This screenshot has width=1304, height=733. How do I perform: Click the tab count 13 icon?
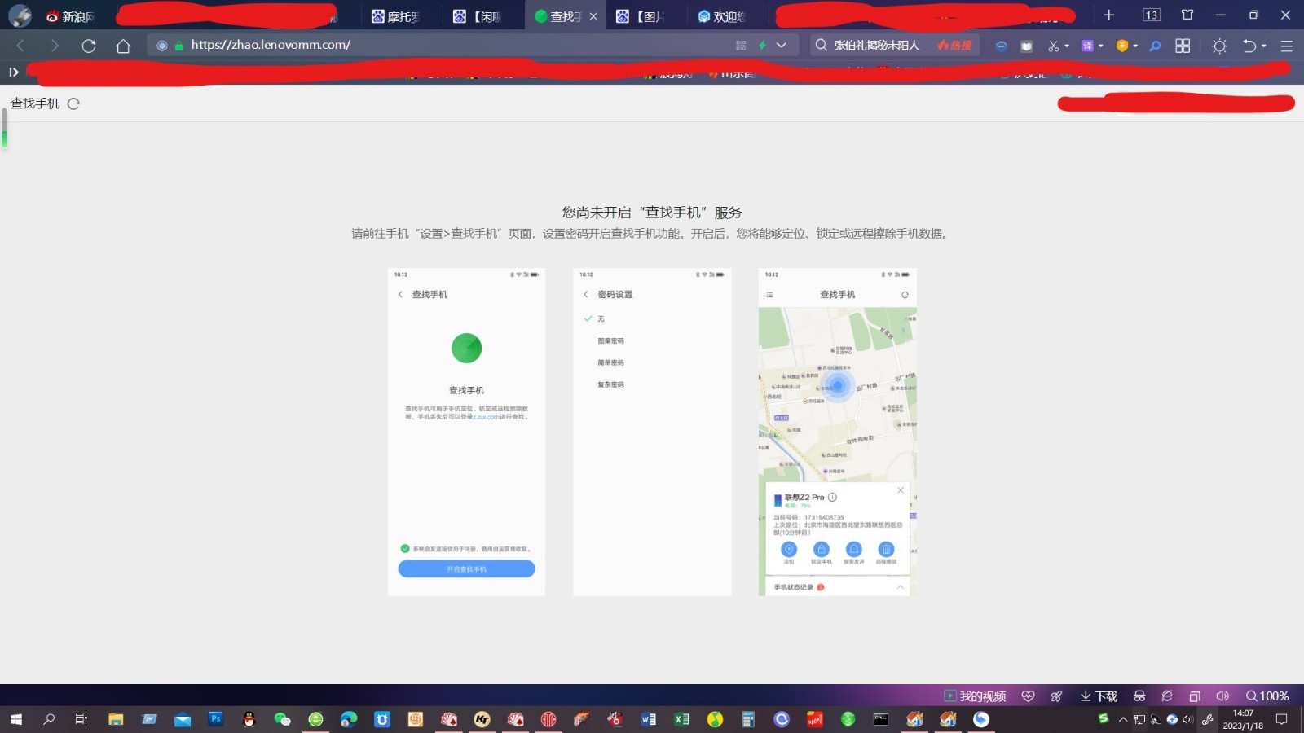(1152, 15)
